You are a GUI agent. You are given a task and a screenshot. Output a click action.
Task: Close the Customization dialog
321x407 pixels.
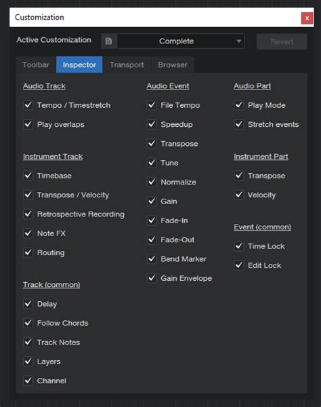[x=307, y=18]
